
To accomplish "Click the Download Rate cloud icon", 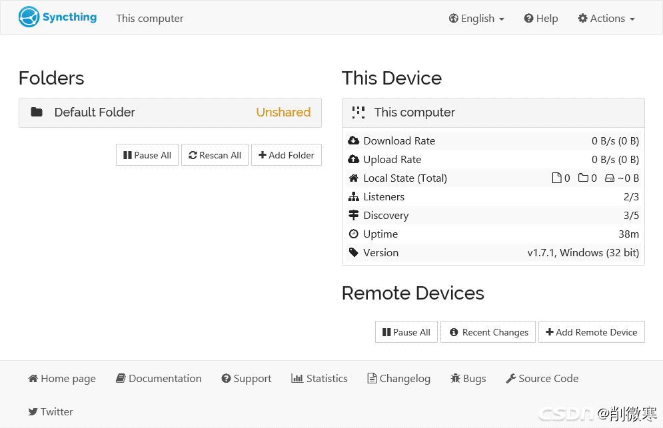I will point(353,140).
